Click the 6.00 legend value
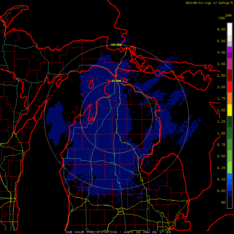Image resolution: width=234 pixels, height=234 pixels. [221, 41]
